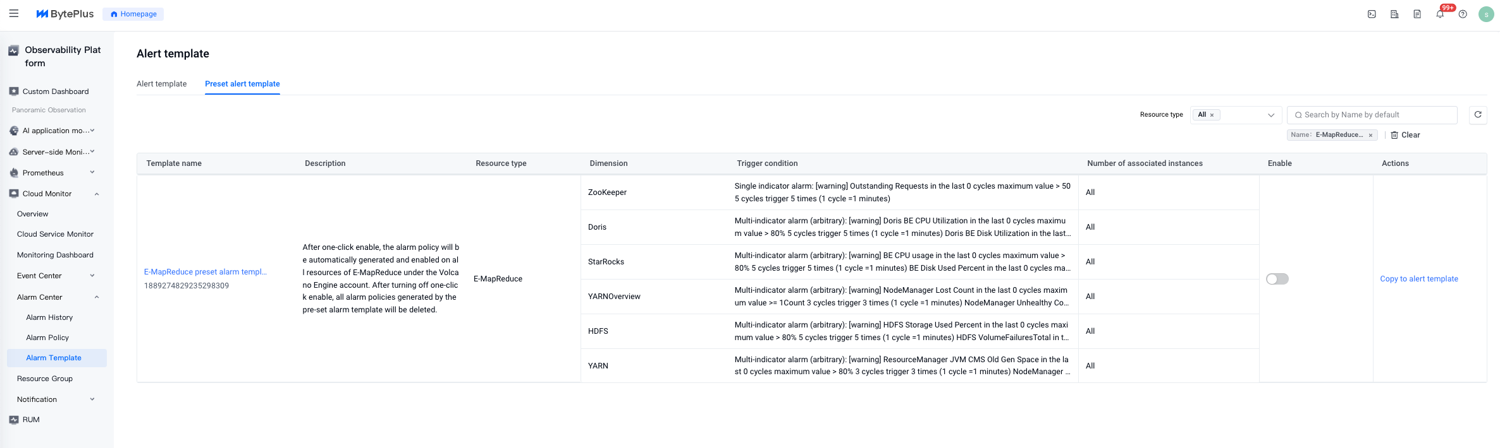The width and height of the screenshot is (1500, 448).
Task: Collapse the Cloud Monitor menu section
Action: (x=97, y=194)
